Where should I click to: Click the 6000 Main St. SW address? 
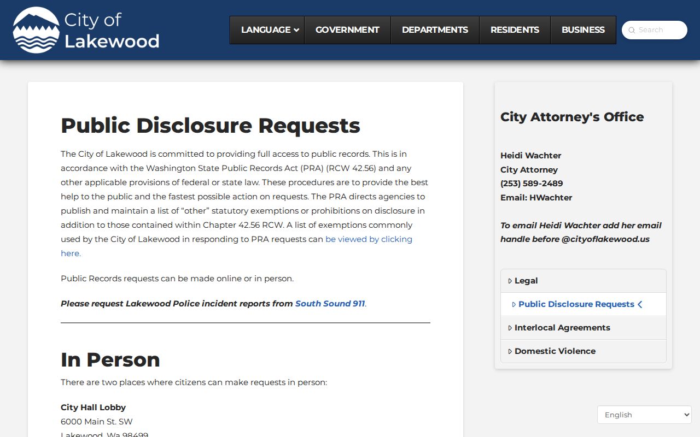coord(97,422)
